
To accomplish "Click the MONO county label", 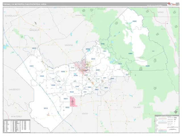I will coord(160,12).
